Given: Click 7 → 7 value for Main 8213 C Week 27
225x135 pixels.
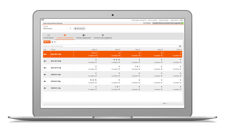Looking at the screenshot, I should click(137, 66).
